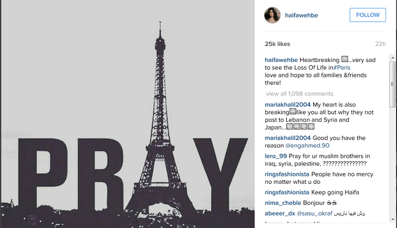Open ringsfashionista profile on the mercy comment
The width and height of the screenshot is (397, 228).
coord(287,174)
